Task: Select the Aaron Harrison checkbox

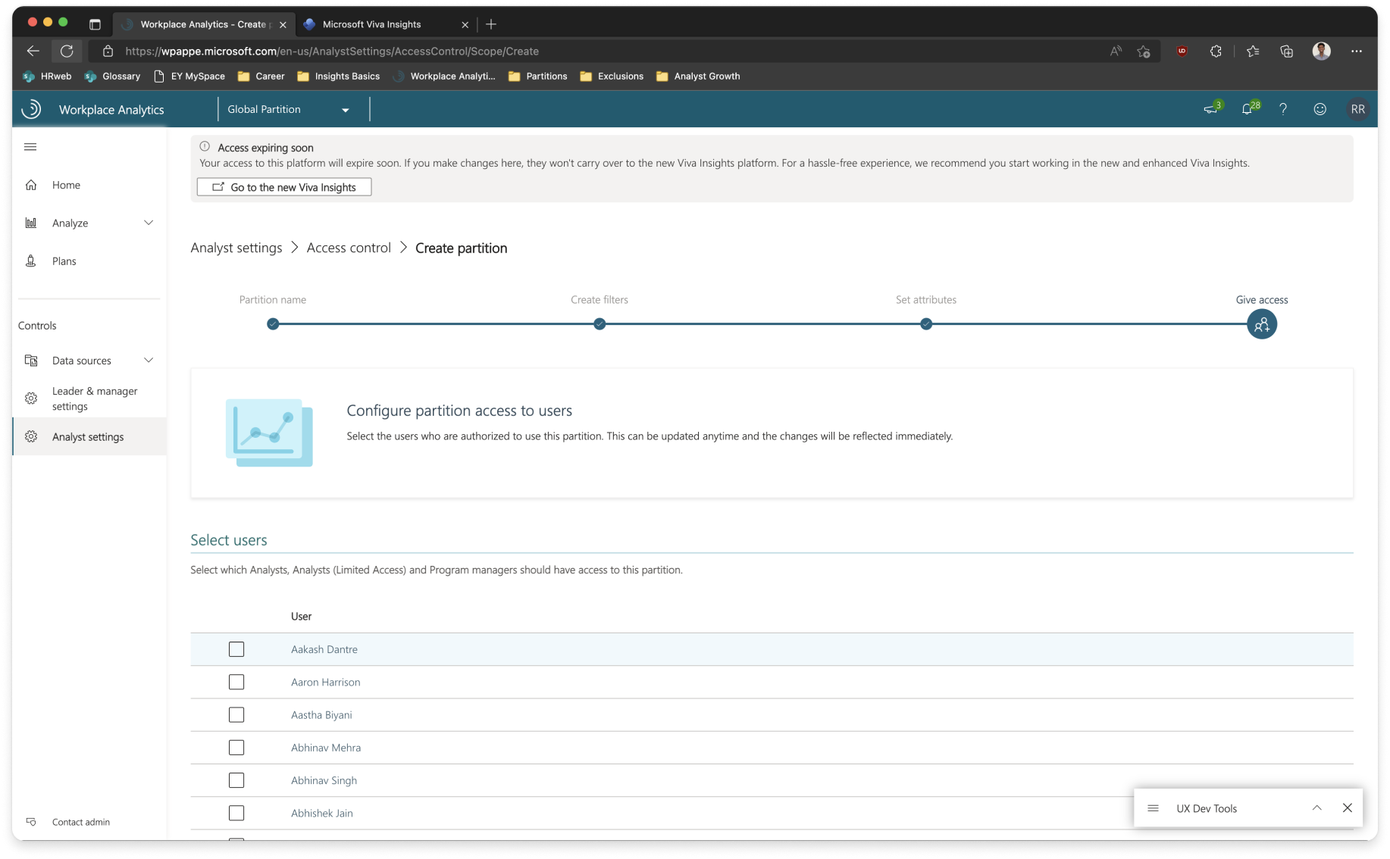Action: [236, 682]
